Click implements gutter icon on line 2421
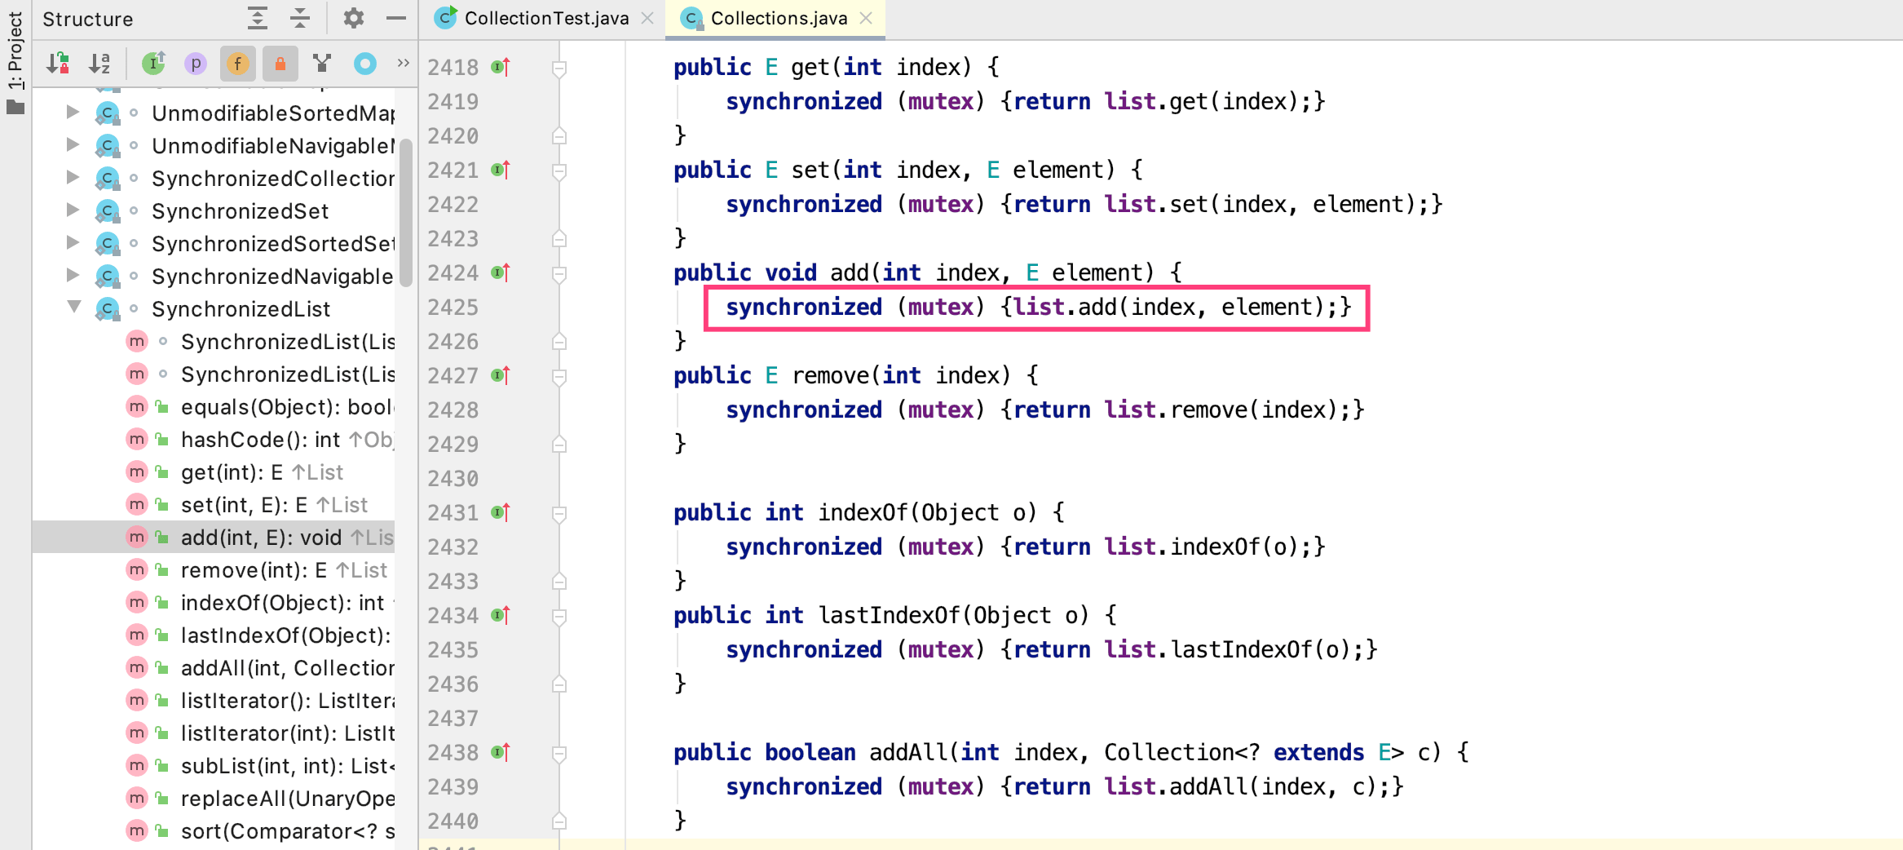 pyautogui.click(x=501, y=170)
